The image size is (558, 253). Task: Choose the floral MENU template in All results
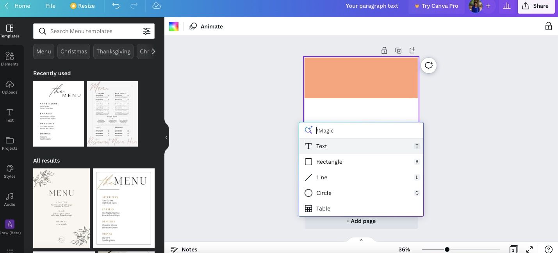(x=61, y=208)
